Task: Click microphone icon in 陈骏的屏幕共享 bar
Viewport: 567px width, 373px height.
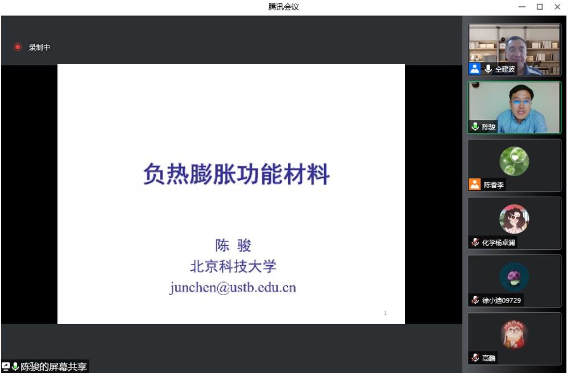Action: coord(15,367)
